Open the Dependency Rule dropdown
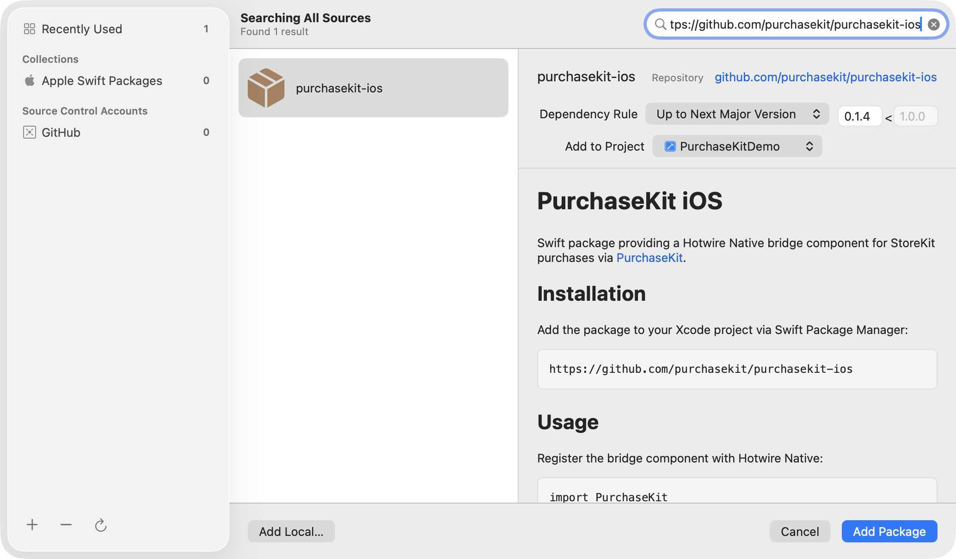Screen dimensions: 956x559 pos(737,114)
